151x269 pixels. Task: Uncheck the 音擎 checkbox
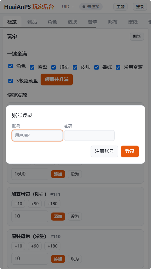click(x=32, y=68)
